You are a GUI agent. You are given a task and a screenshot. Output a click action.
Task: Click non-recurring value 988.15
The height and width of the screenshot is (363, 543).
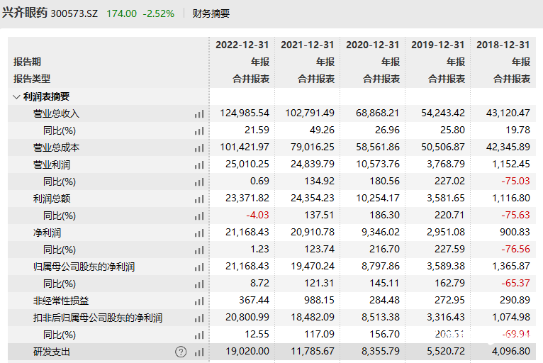tap(319, 300)
